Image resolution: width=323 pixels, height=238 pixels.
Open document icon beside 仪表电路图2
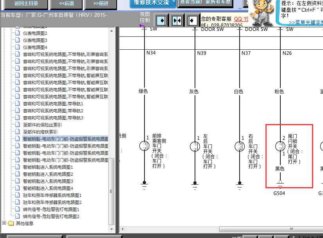pyautogui.click(x=18, y=33)
